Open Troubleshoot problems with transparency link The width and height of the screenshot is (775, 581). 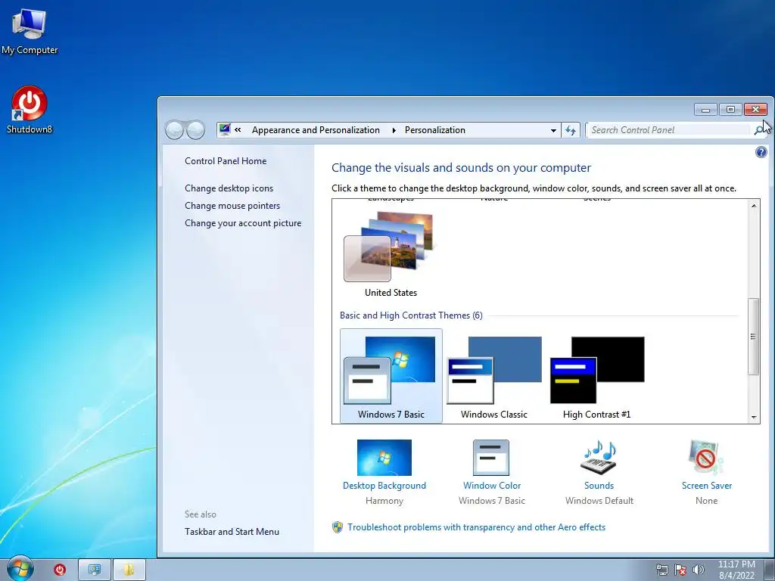[477, 527]
